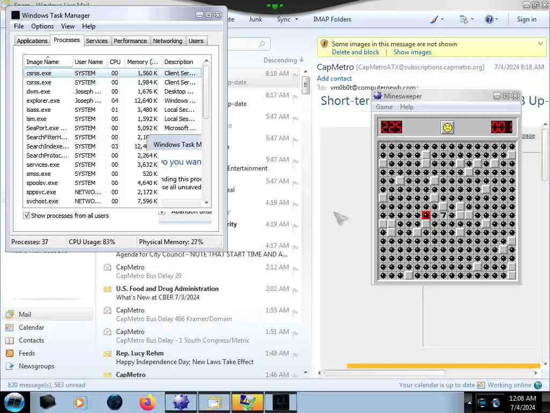
Task: Click the exploded red mine cell in Minesweeper
Action: coord(426,215)
